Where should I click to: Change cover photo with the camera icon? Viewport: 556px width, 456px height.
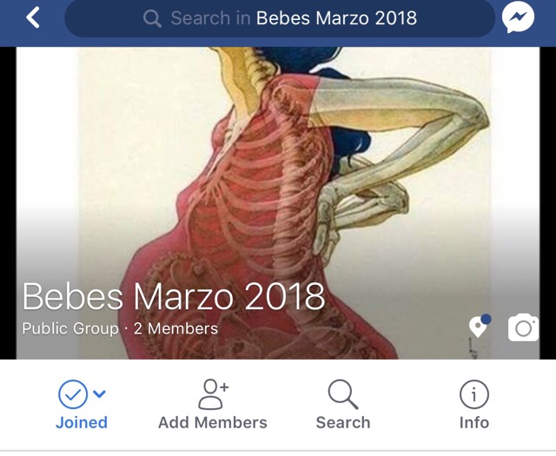point(523,327)
